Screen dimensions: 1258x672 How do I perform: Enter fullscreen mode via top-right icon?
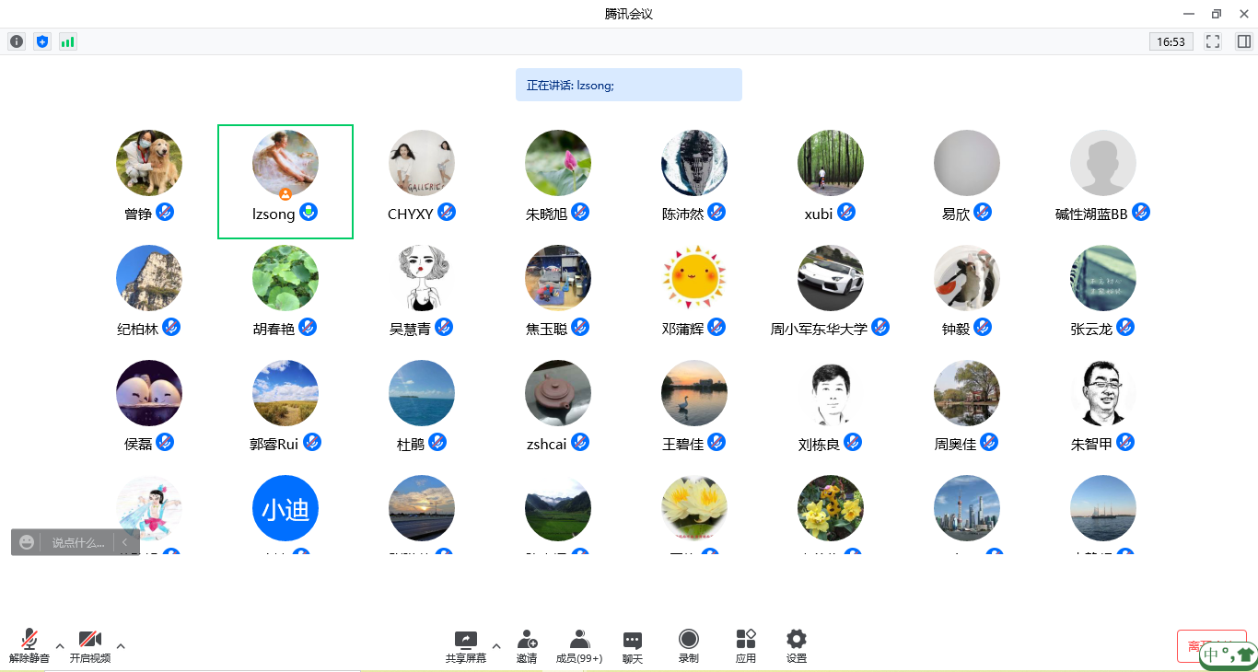1213,41
